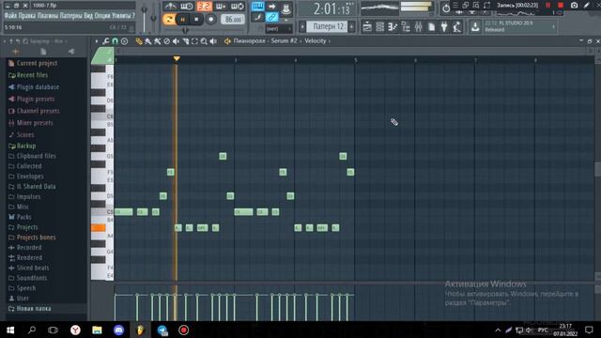This screenshot has height=338, width=601.
Task: Toggle the Browser view button
Action: click(x=406, y=27)
